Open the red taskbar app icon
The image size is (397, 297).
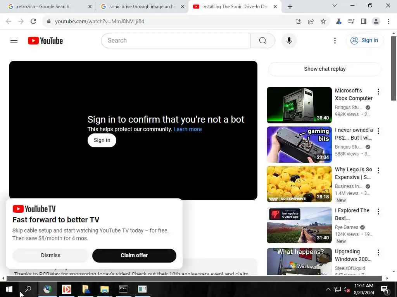66,289
